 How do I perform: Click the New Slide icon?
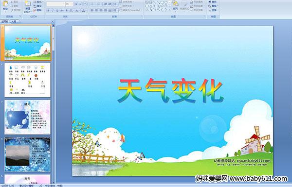tap(28, 4)
